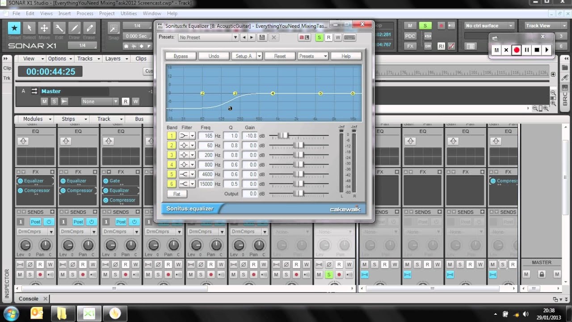Toggle equalizer automation Read R button

tap(328, 38)
